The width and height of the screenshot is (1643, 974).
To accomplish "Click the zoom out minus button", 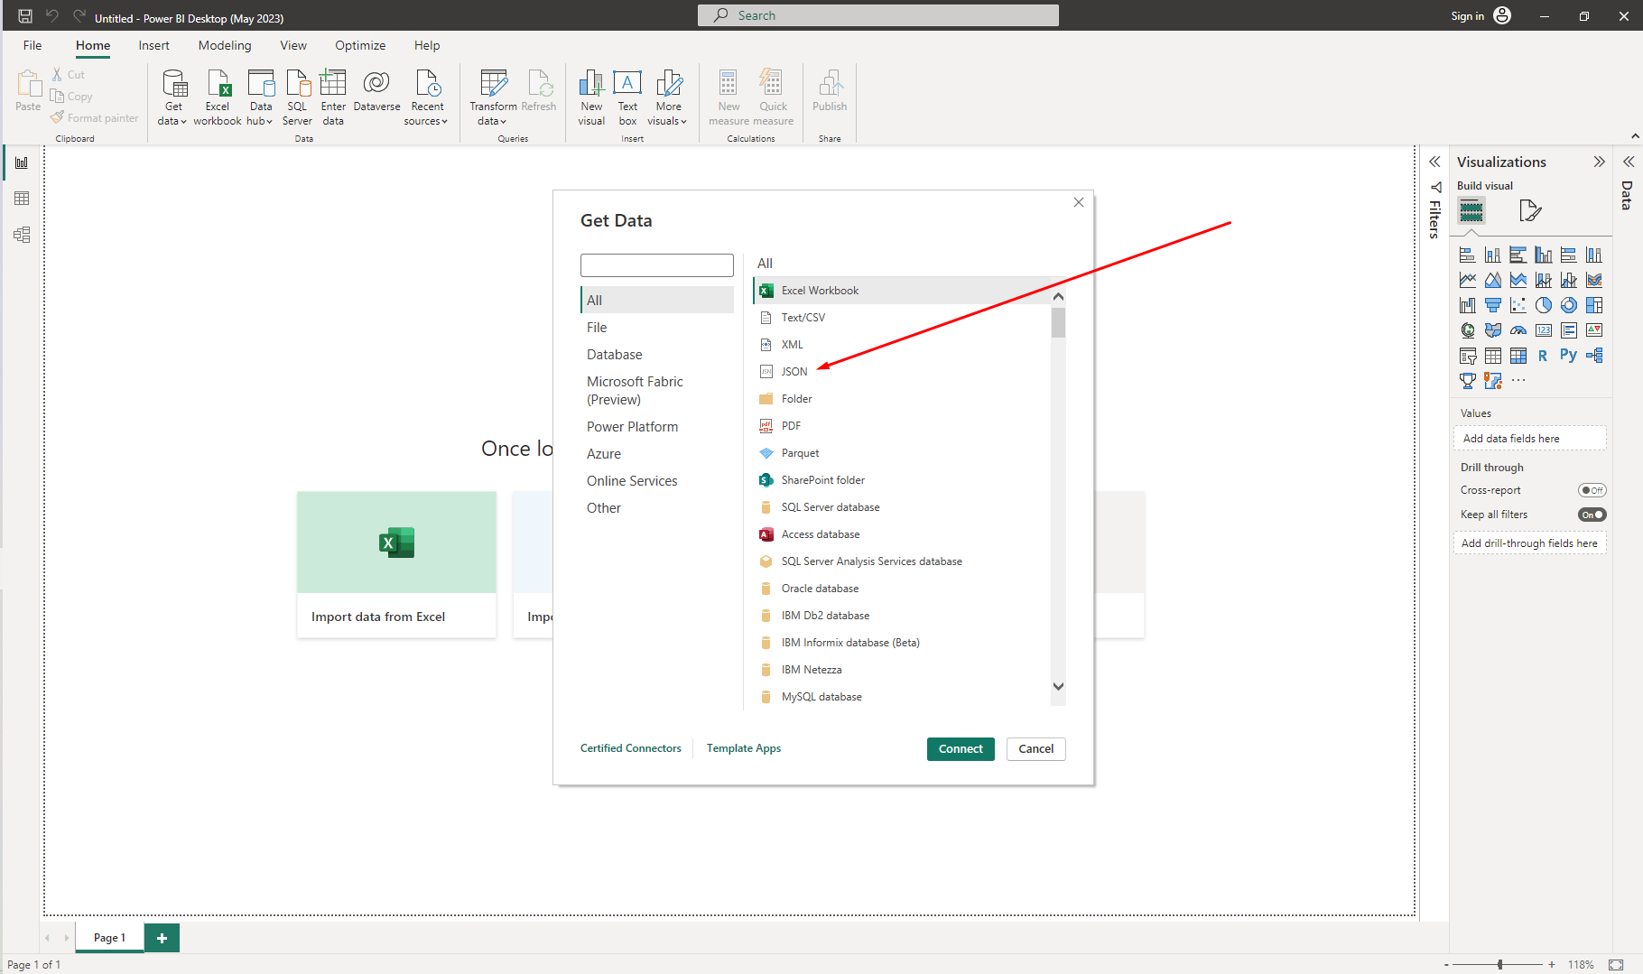I will (x=1446, y=965).
